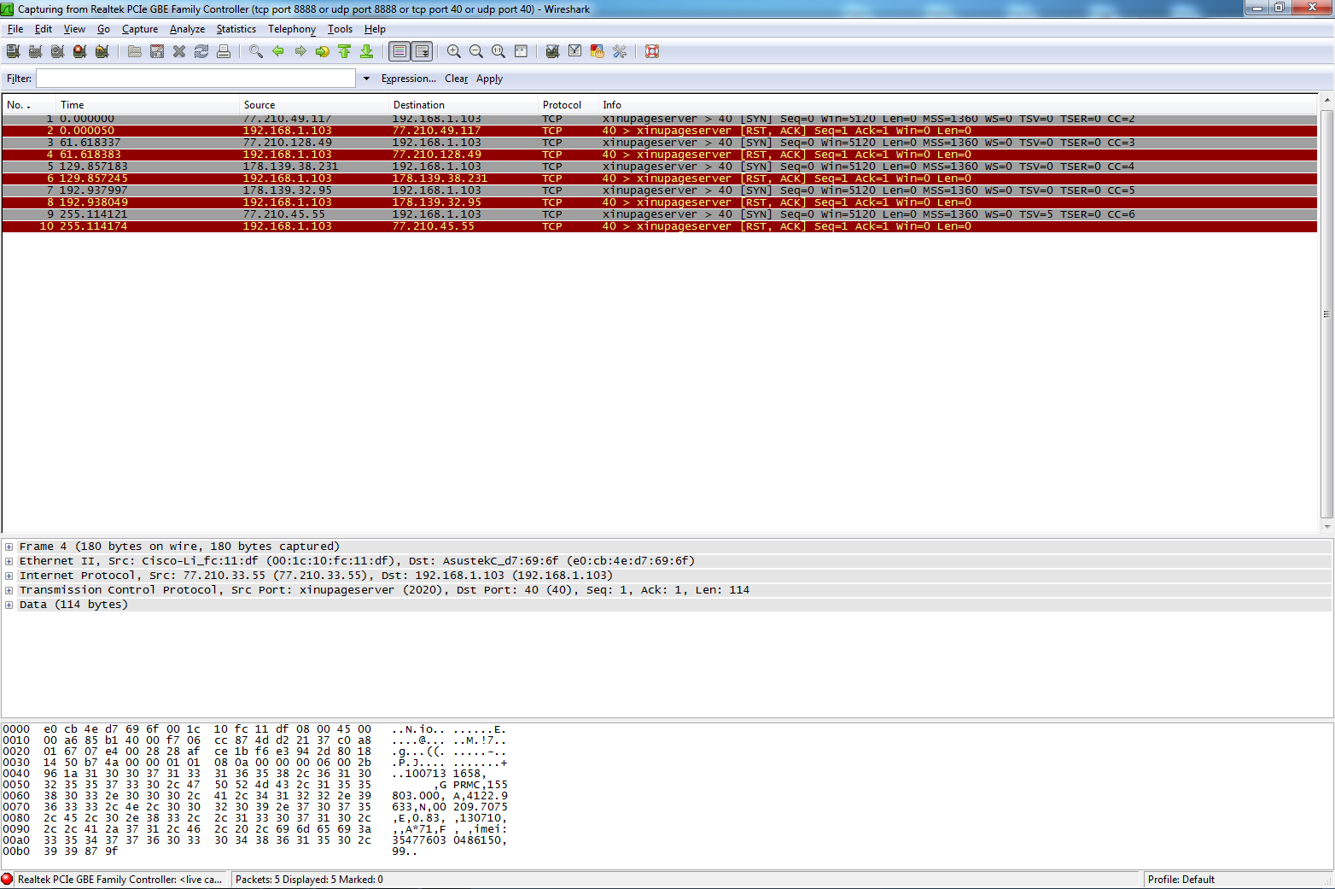Go back in packet history

(x=278, y=51)
